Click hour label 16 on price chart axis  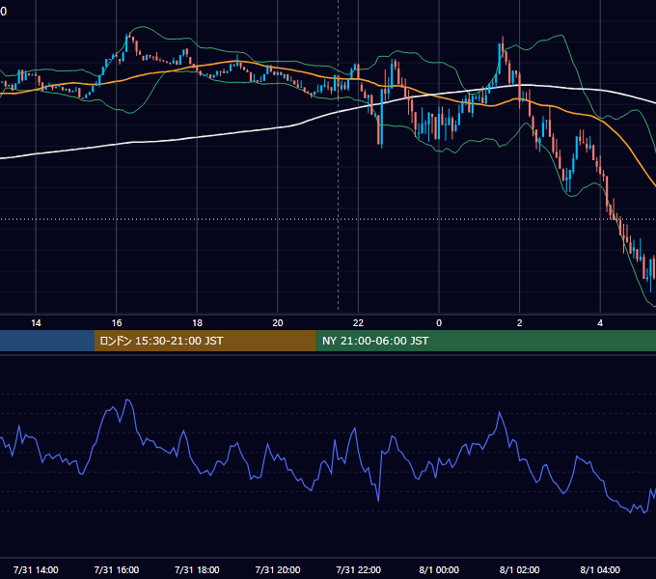pyautogui.click(x=117, y=323)
